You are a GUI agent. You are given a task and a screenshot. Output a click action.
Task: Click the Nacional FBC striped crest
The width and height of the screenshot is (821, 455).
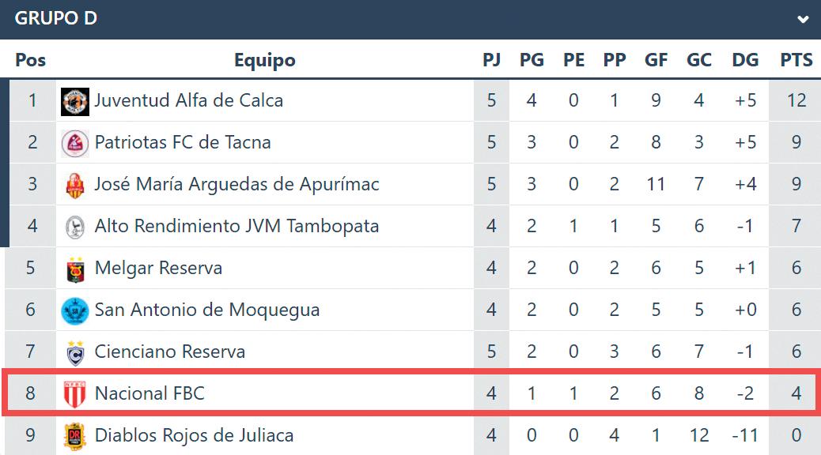click(75, 394)
